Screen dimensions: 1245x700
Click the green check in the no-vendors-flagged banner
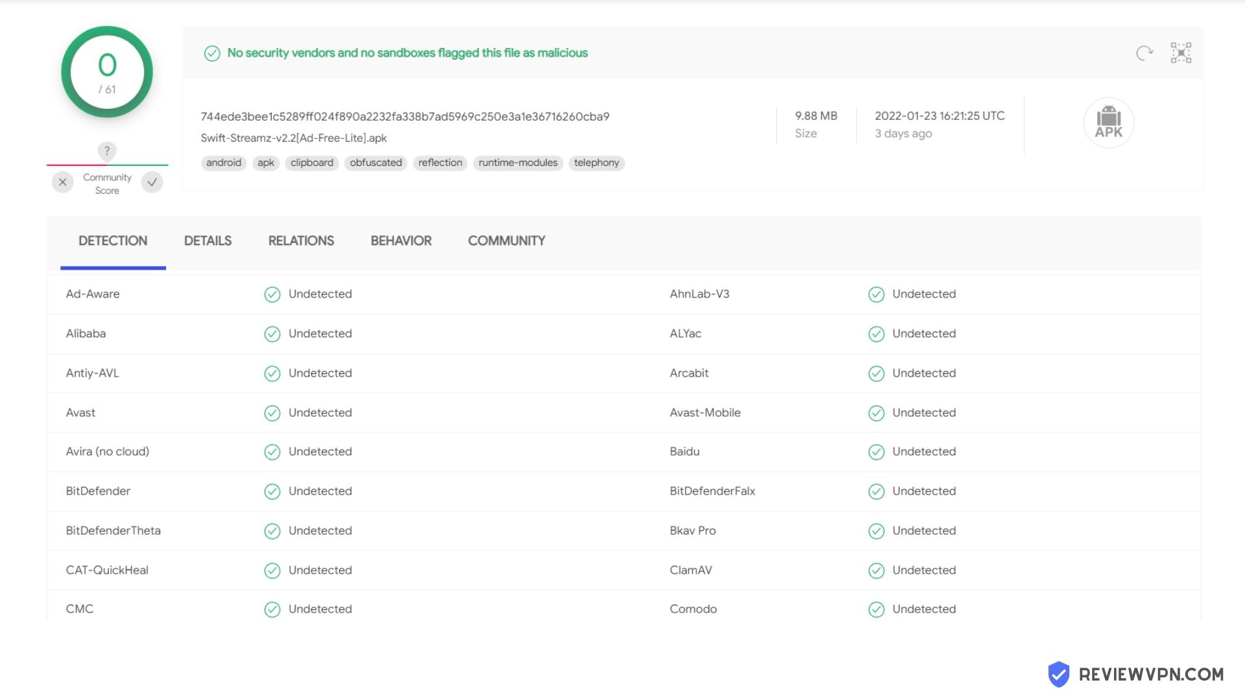pyautogui.click(x=212, y=53)
